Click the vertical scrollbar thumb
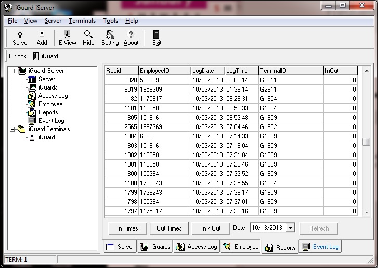The image size is (378, 268). pos(367,142)
